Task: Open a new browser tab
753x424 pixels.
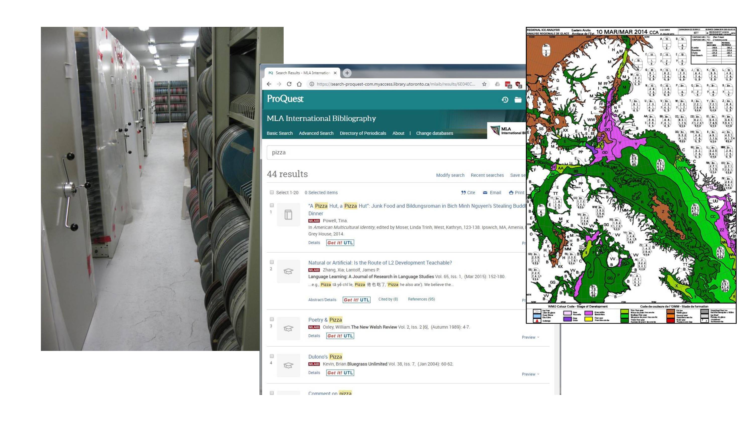Action: pyautogui.click(x=347, y=73)
